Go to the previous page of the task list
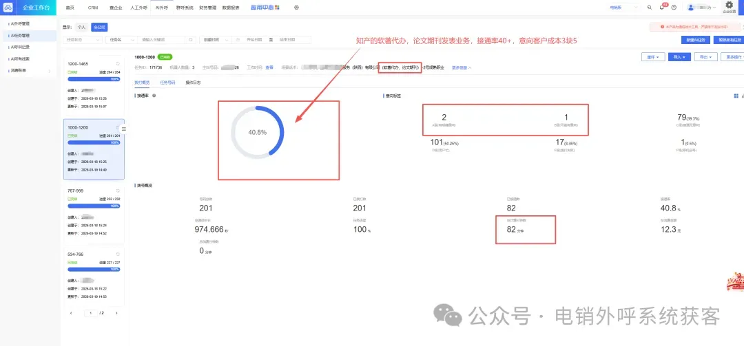This screenshot has width=744, height=346. click(x=71, y=313)
